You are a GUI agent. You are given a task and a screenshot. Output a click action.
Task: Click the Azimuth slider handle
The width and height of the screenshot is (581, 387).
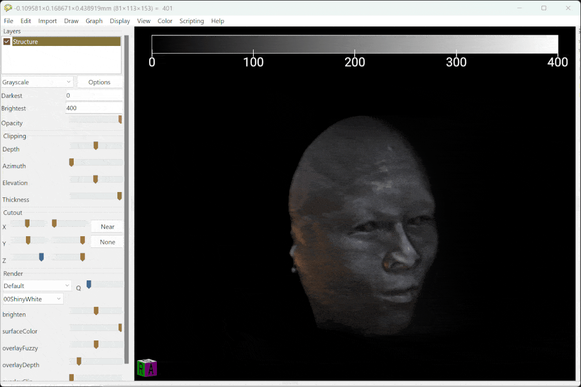tap(71, 163)
